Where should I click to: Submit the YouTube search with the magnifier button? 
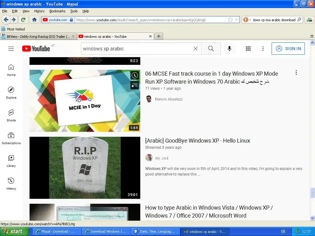[211, 49]
